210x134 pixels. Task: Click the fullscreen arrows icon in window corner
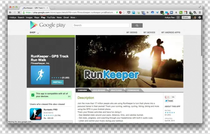point(200,7)
